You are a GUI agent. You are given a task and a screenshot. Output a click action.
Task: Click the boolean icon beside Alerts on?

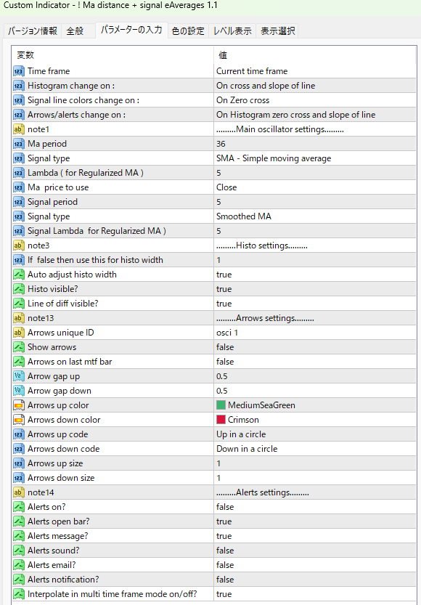tap(18, 507)
